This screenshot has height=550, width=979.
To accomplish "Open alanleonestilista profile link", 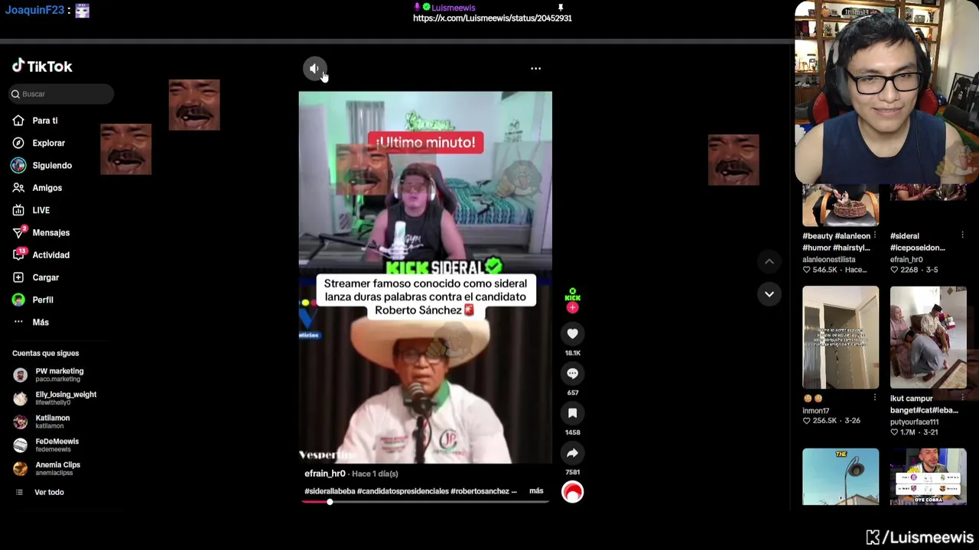I will 829,260.
